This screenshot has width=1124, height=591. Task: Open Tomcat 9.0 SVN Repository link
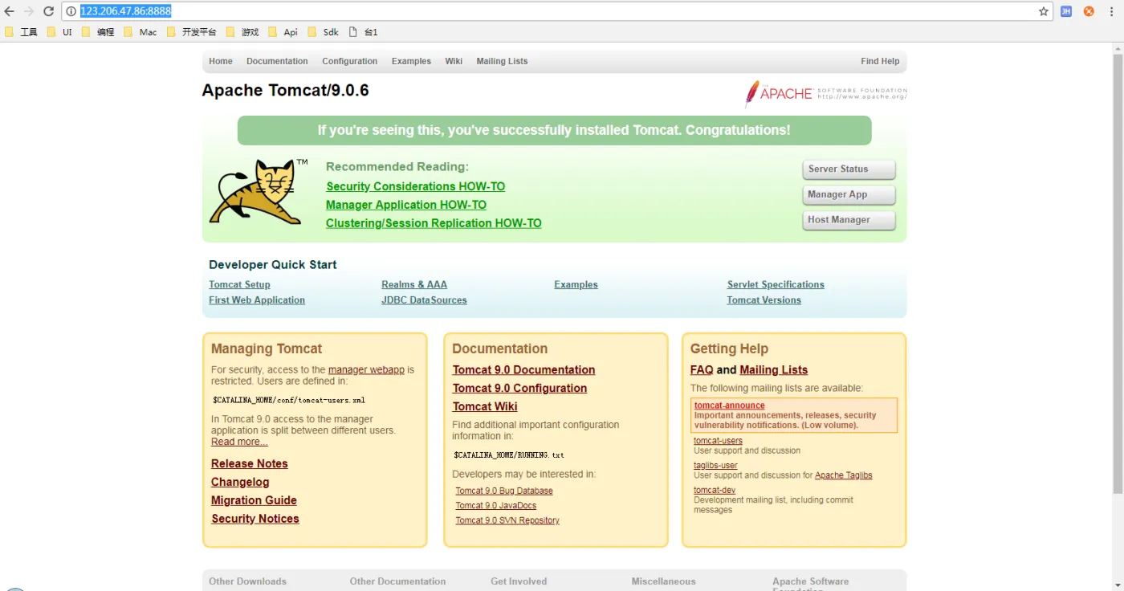507,520
